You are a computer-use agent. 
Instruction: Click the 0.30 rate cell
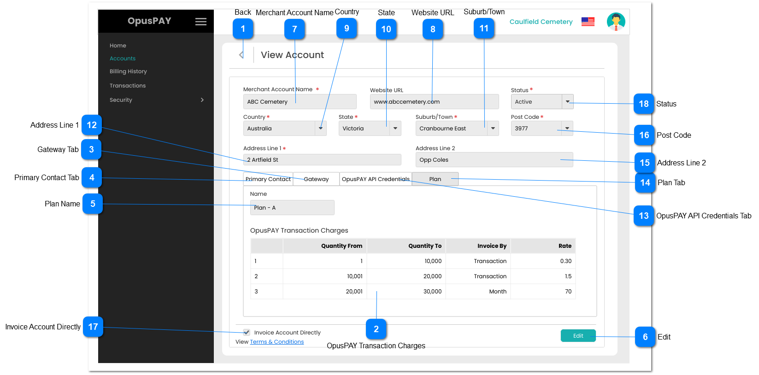pos(543,261)
